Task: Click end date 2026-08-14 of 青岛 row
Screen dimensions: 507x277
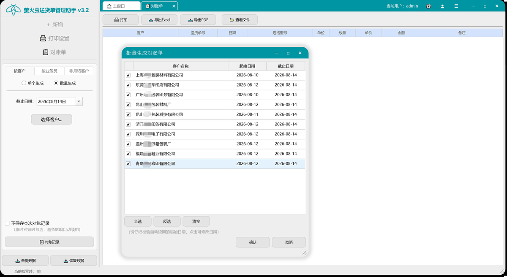Action: (x=286, y=163)
